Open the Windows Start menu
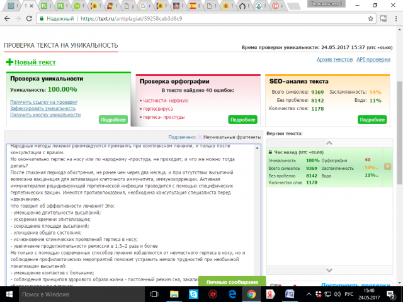403x302 pixels. point(9,294)
